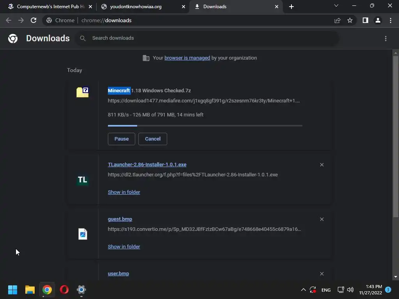Click the Chrome logo beside Downloads heading
The image size is (399, 299).
(13, 39)
